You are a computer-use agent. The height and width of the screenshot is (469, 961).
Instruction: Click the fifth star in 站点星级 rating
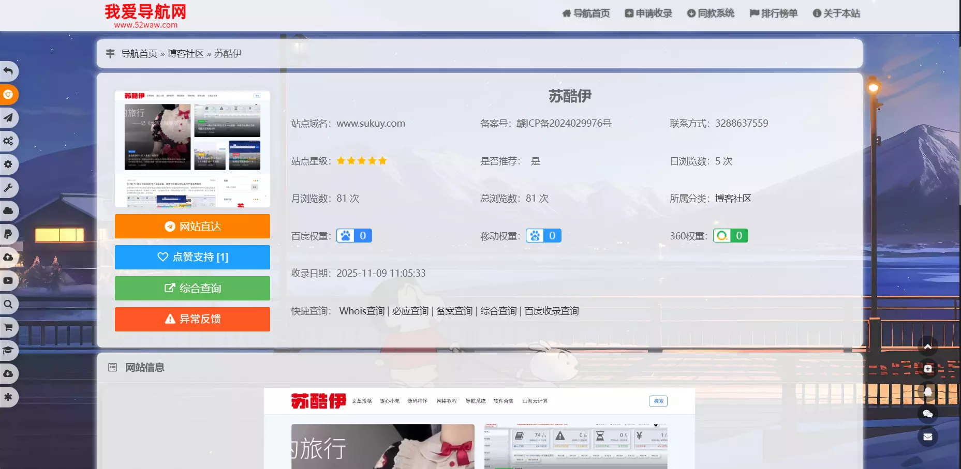click(383, 161)
